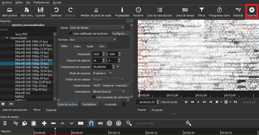
Task: Toggle ripple all tracks asterisk icon
Action: [118, 123]
